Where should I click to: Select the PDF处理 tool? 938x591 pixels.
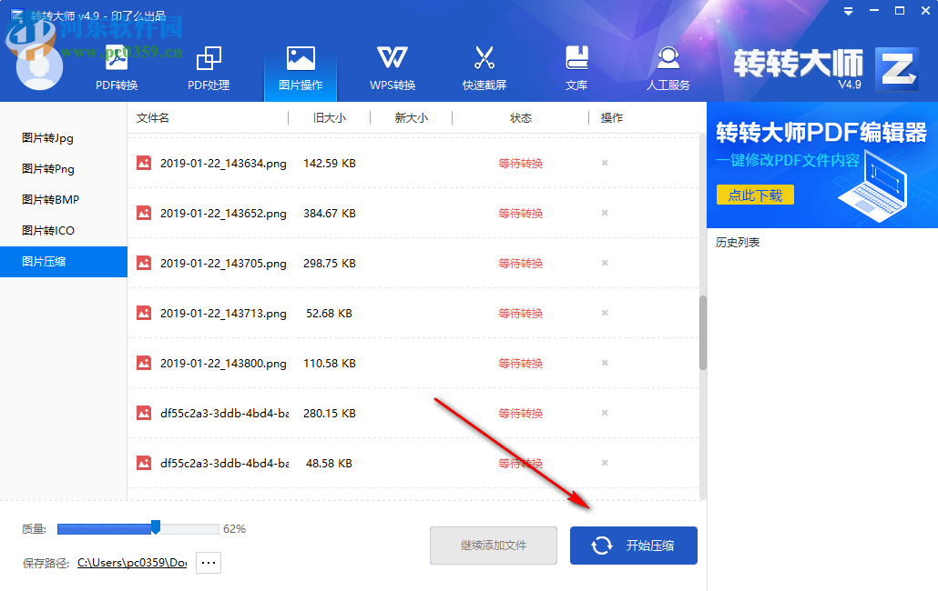tap(209, 66)
